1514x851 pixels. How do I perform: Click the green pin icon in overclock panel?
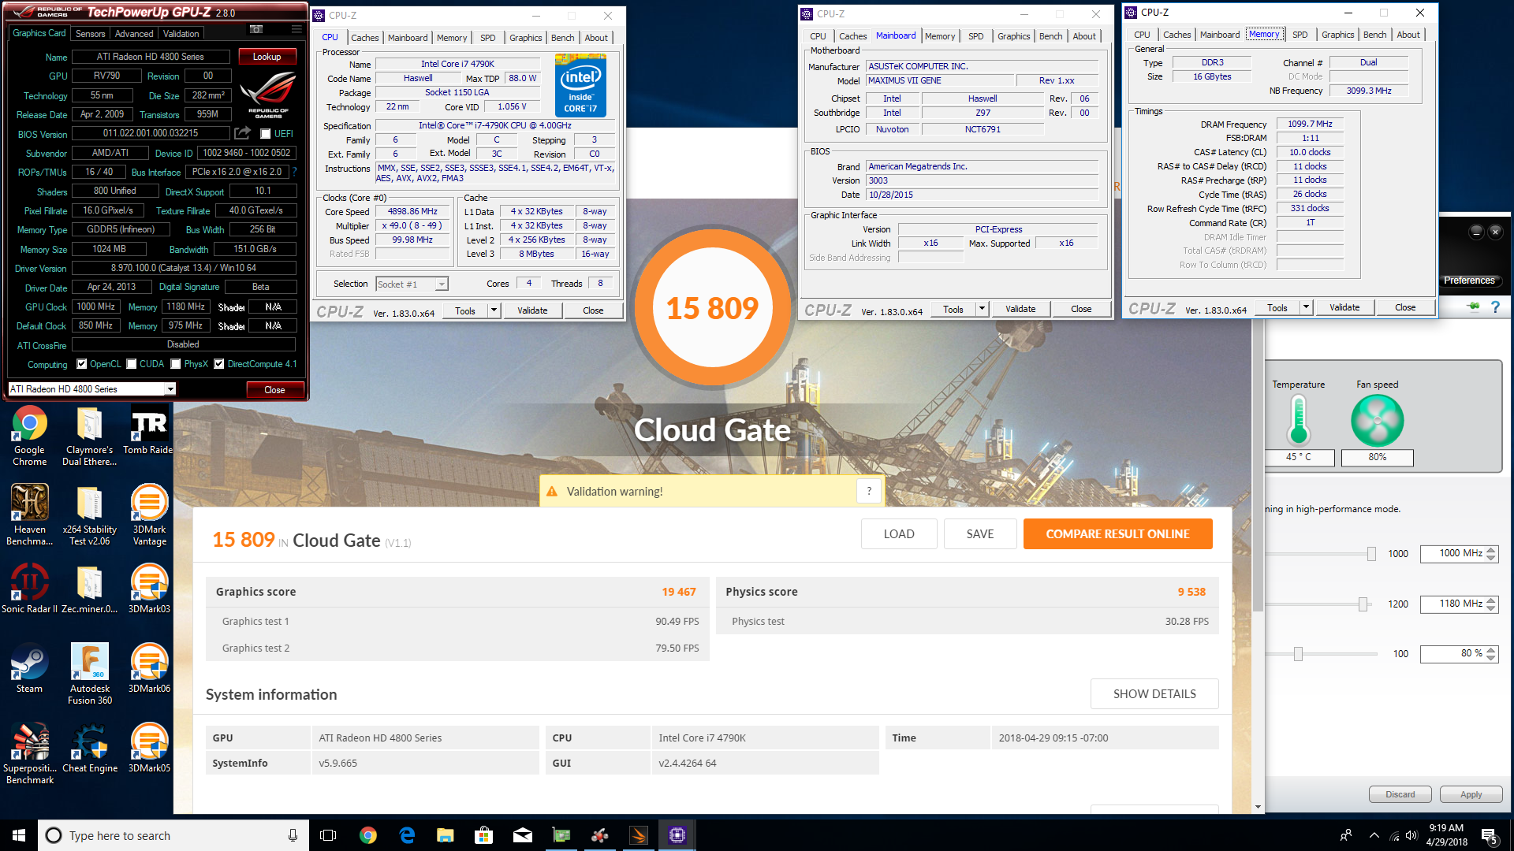pos(1473,307)
